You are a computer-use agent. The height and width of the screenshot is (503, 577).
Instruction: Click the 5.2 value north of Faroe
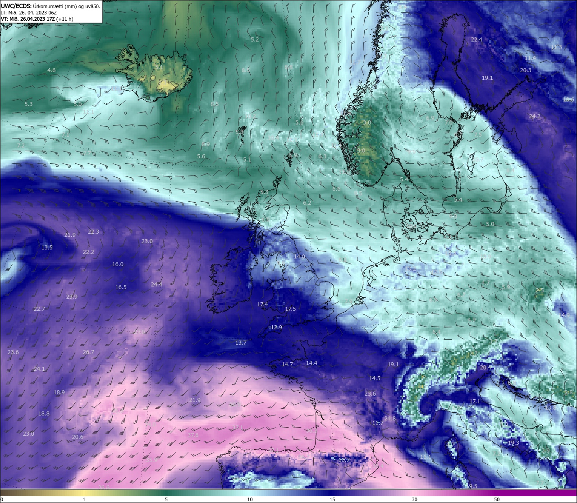[255, 40]
